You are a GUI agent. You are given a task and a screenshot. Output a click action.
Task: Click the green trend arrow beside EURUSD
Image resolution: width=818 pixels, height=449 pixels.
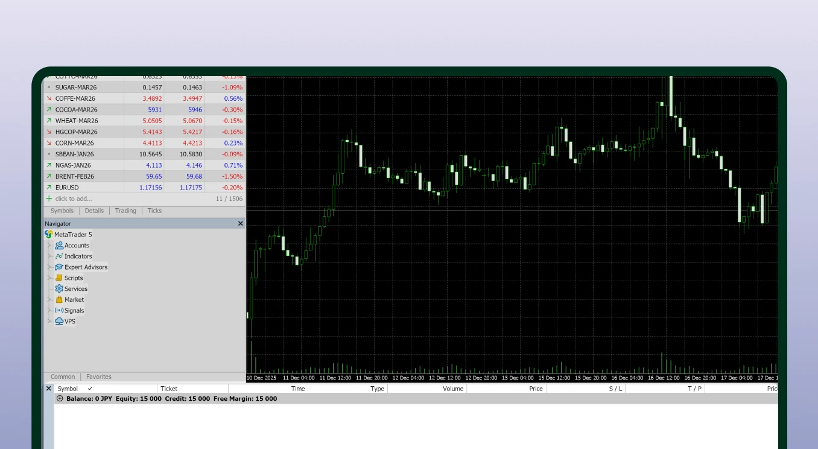[49, 187]
